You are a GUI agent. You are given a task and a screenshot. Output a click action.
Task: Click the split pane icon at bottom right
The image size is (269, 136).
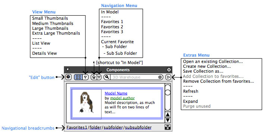(168, 127)
